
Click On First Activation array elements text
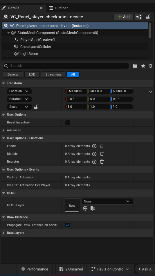pos(77,177)
